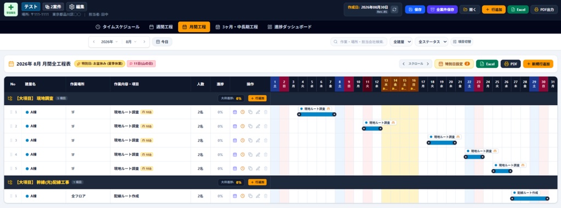Click calendar icon in 現地調査 row 1
The height and width of the screenshot is (208, 561).
click(x=235, y=112)
